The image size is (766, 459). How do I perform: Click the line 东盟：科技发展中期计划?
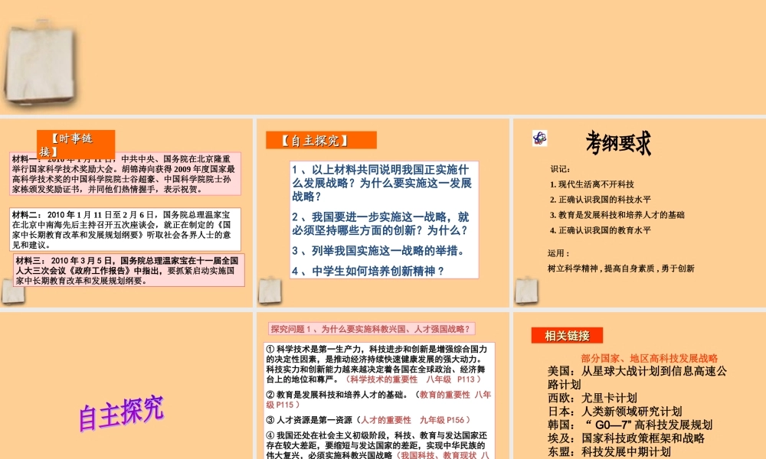pyautogui.click(x=609, y=451)
